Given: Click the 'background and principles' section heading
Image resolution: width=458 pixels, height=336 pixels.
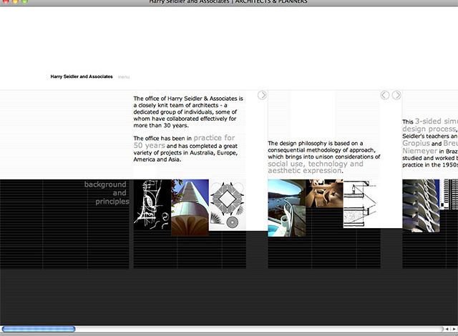Looking at the screenshot, I should tap(107, 193).
